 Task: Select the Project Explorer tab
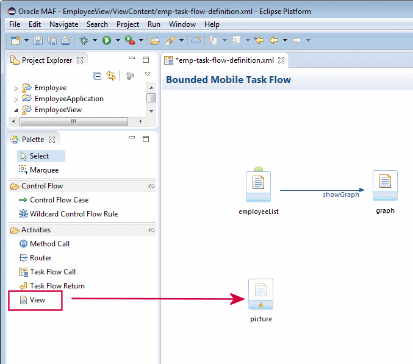pyautogui.click(x=46, y=60)
